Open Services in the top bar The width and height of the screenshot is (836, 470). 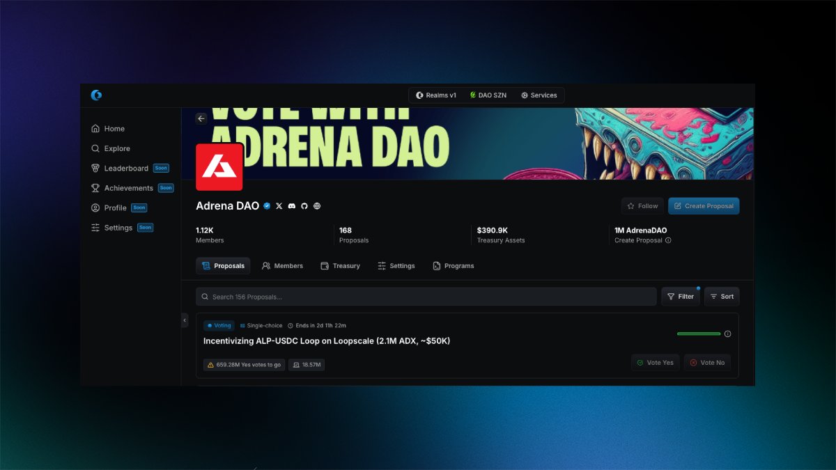click(x=539, y=95)
